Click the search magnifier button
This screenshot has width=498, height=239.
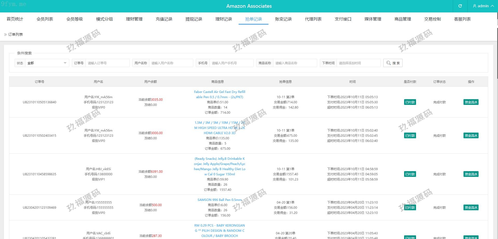pos(393,63)
